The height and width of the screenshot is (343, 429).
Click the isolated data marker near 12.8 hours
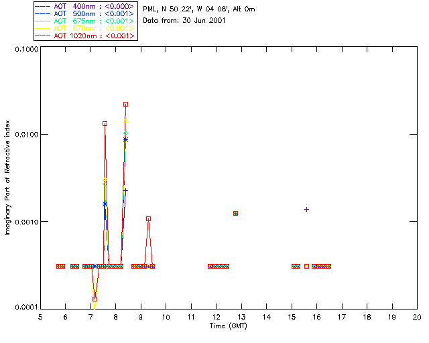pyautogui.click(x=235, y=213)
